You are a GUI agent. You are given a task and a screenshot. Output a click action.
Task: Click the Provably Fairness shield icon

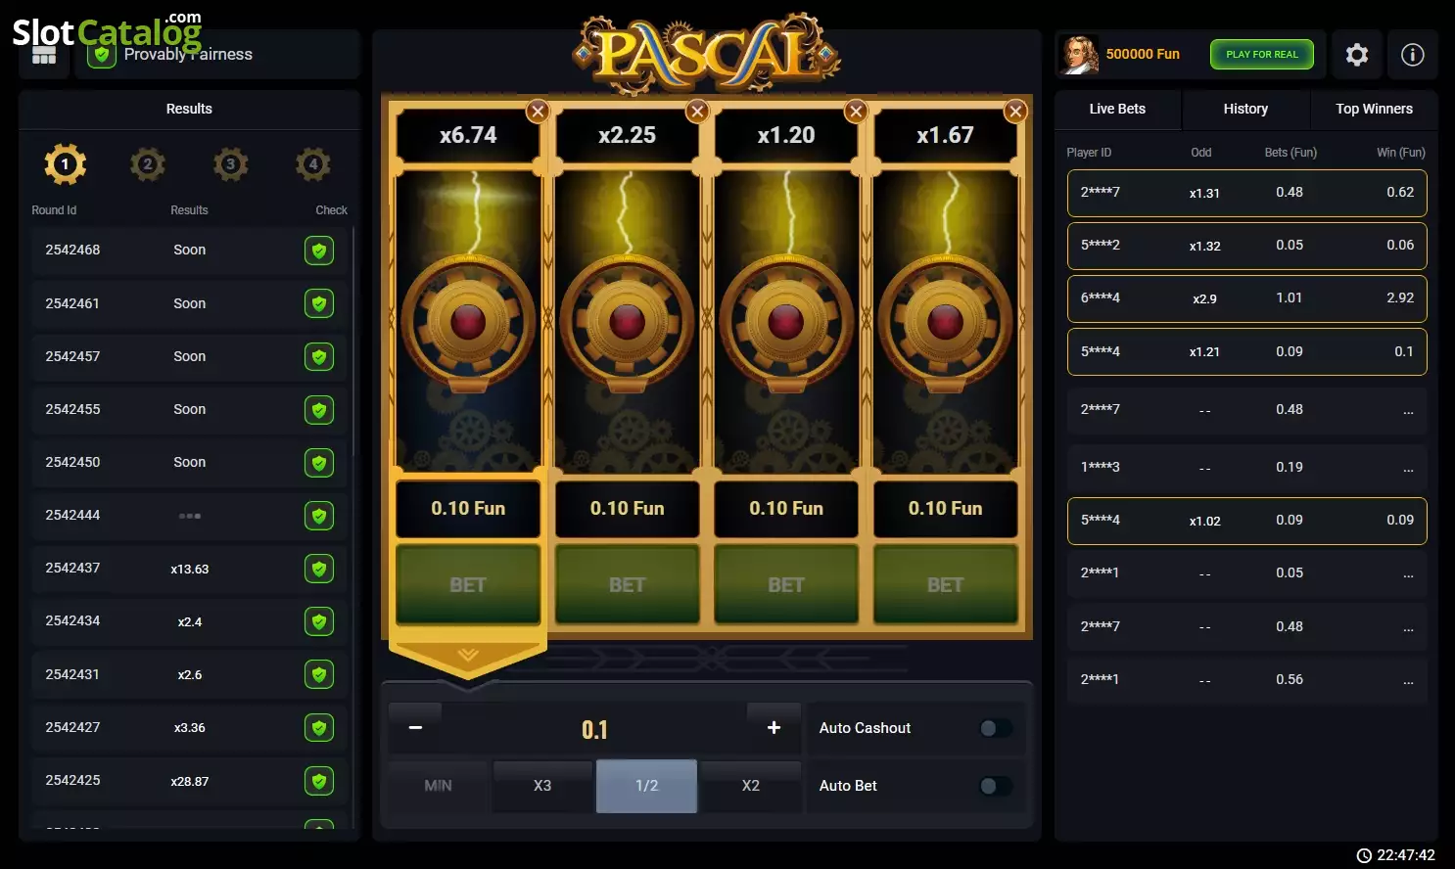(100, 56)
